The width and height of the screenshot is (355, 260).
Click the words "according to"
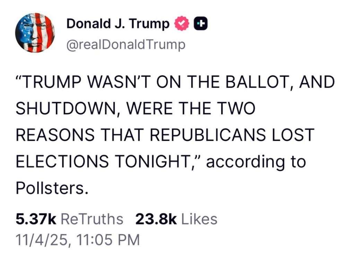pyautogui.click(x=256, y=162)
